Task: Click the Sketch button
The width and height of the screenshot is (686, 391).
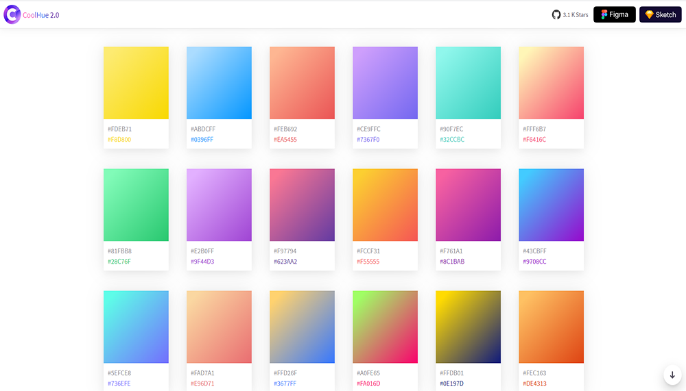Action: pyautogui.click(x=660, y=14)
